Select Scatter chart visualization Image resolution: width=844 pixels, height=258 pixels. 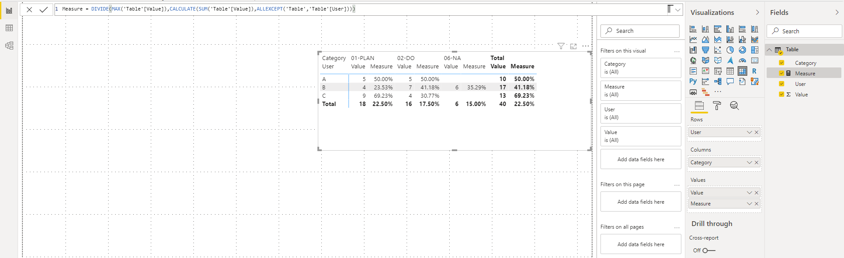click(x=718, y=50)
